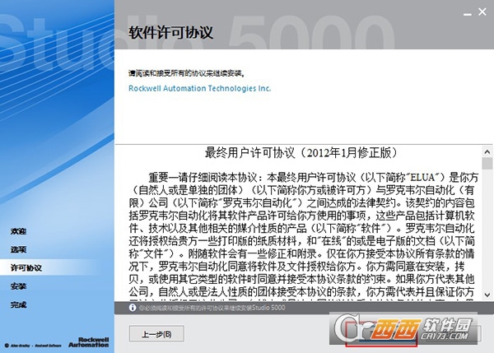Click the 请阅读和接受所有的协议 instruction text
Viewport: 494px width, 353px height.
(x=187, y=73)
